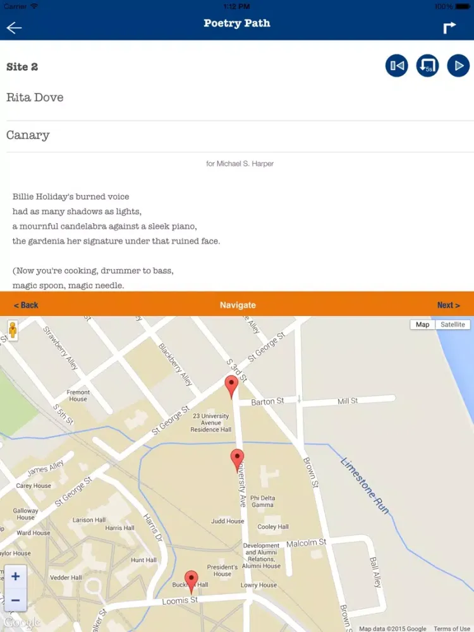Click the Loomis St street label
This screenshot has height=632, width=474.
[180, 601]
